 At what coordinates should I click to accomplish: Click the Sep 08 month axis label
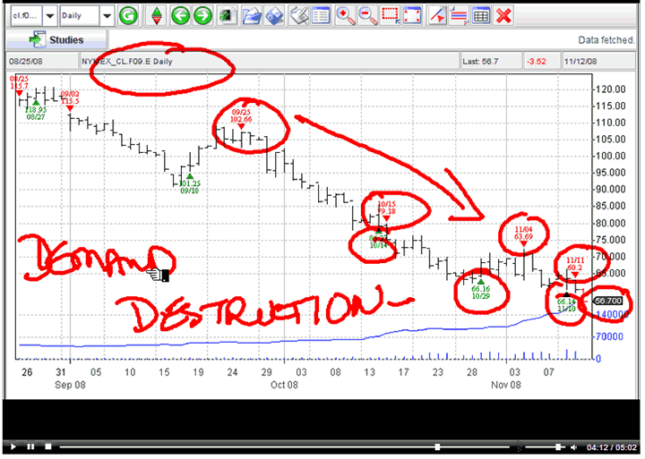pyautogui.click(x=71, y=385)
